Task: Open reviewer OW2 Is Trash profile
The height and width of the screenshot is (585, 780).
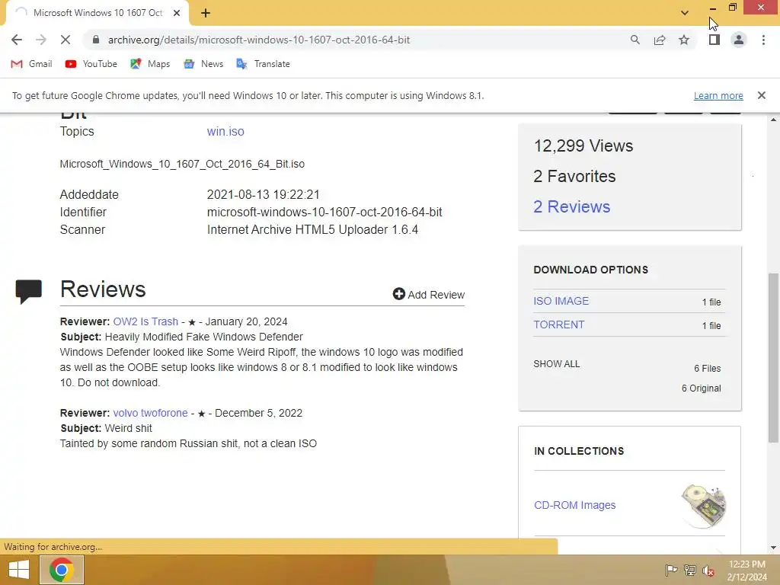Action: [x=145, y=321]
